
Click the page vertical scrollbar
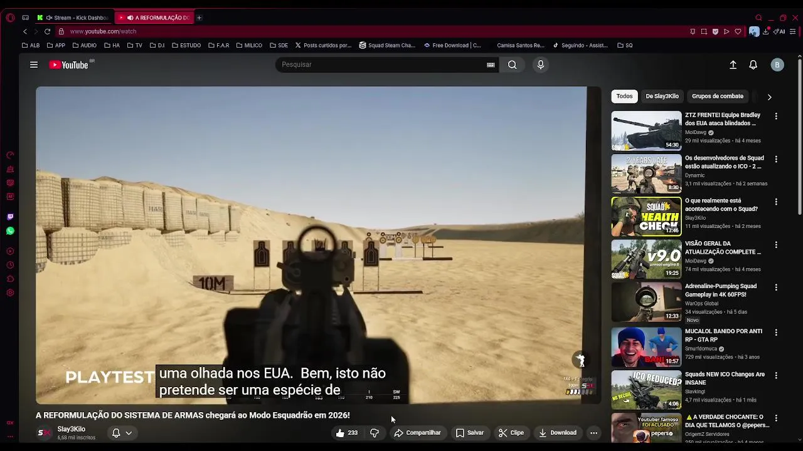(x=799, y=137)
